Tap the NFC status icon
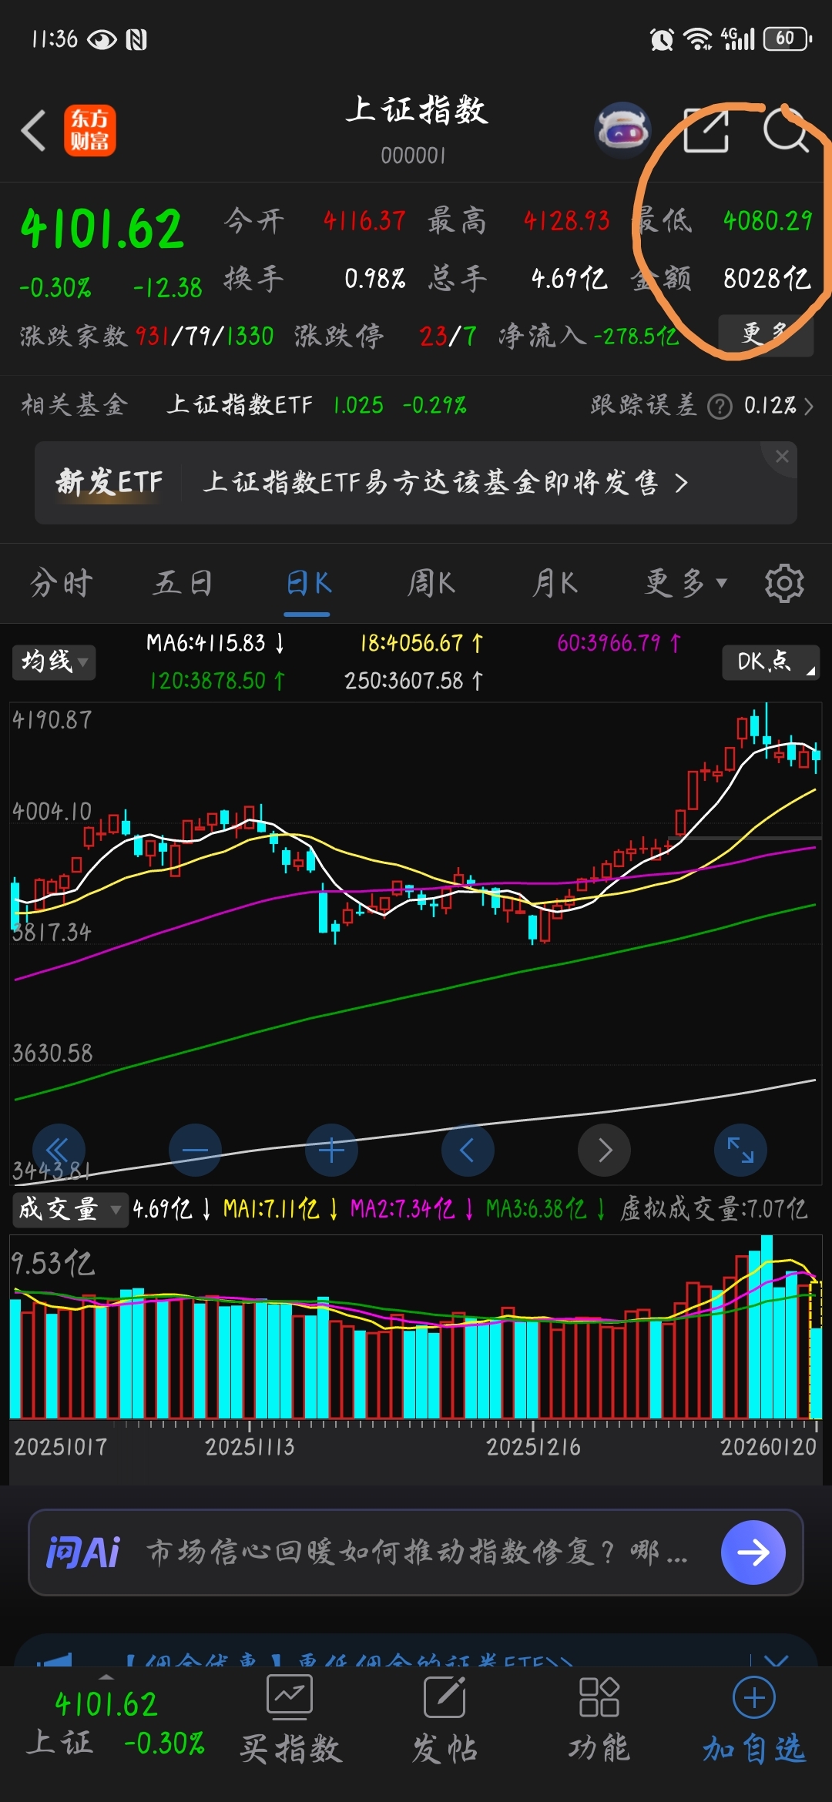This screenshot has height=1802, width=832. [136, 39]
